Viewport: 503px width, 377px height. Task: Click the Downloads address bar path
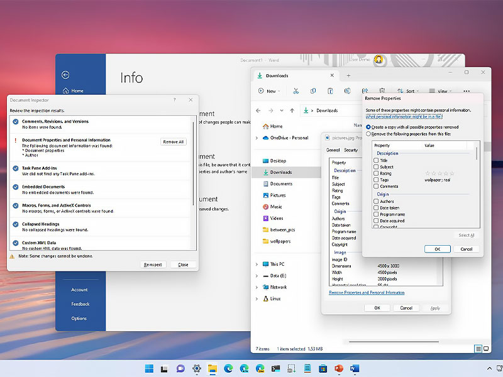[x=327, y=111]
